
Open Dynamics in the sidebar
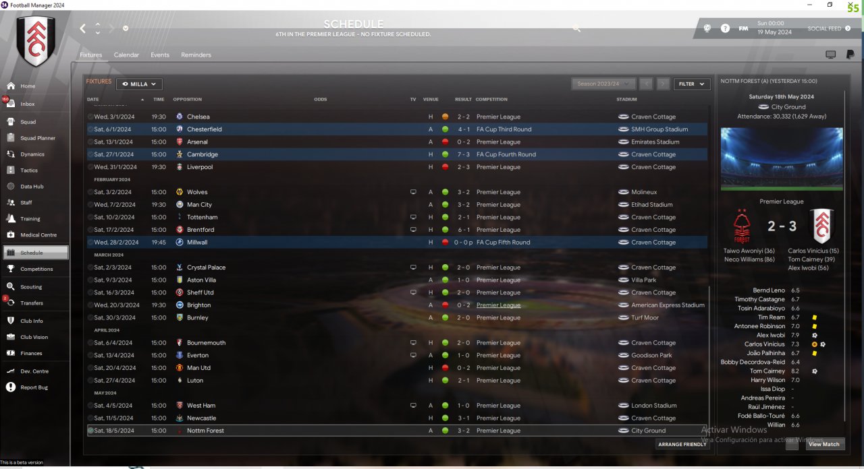(x=35, y=154)
